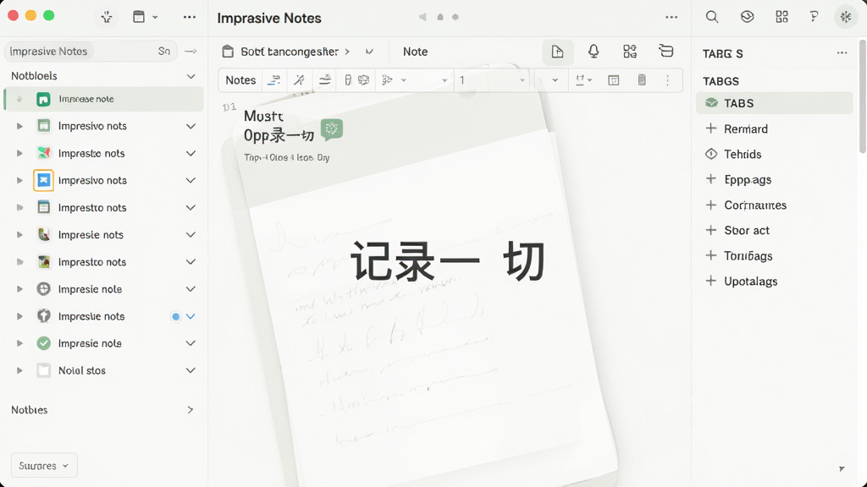Click the text lines icon after Notes
This screenshot has height=487, width=867.
pyautogui.click(x=273, y=80)
